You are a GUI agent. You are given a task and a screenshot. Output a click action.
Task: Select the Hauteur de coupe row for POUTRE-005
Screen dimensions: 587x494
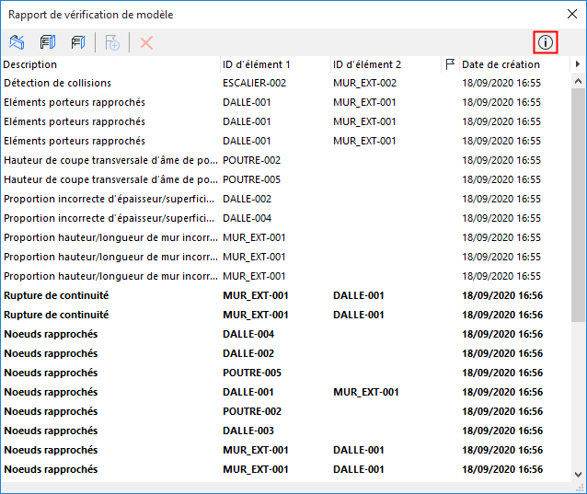[286, 179]
